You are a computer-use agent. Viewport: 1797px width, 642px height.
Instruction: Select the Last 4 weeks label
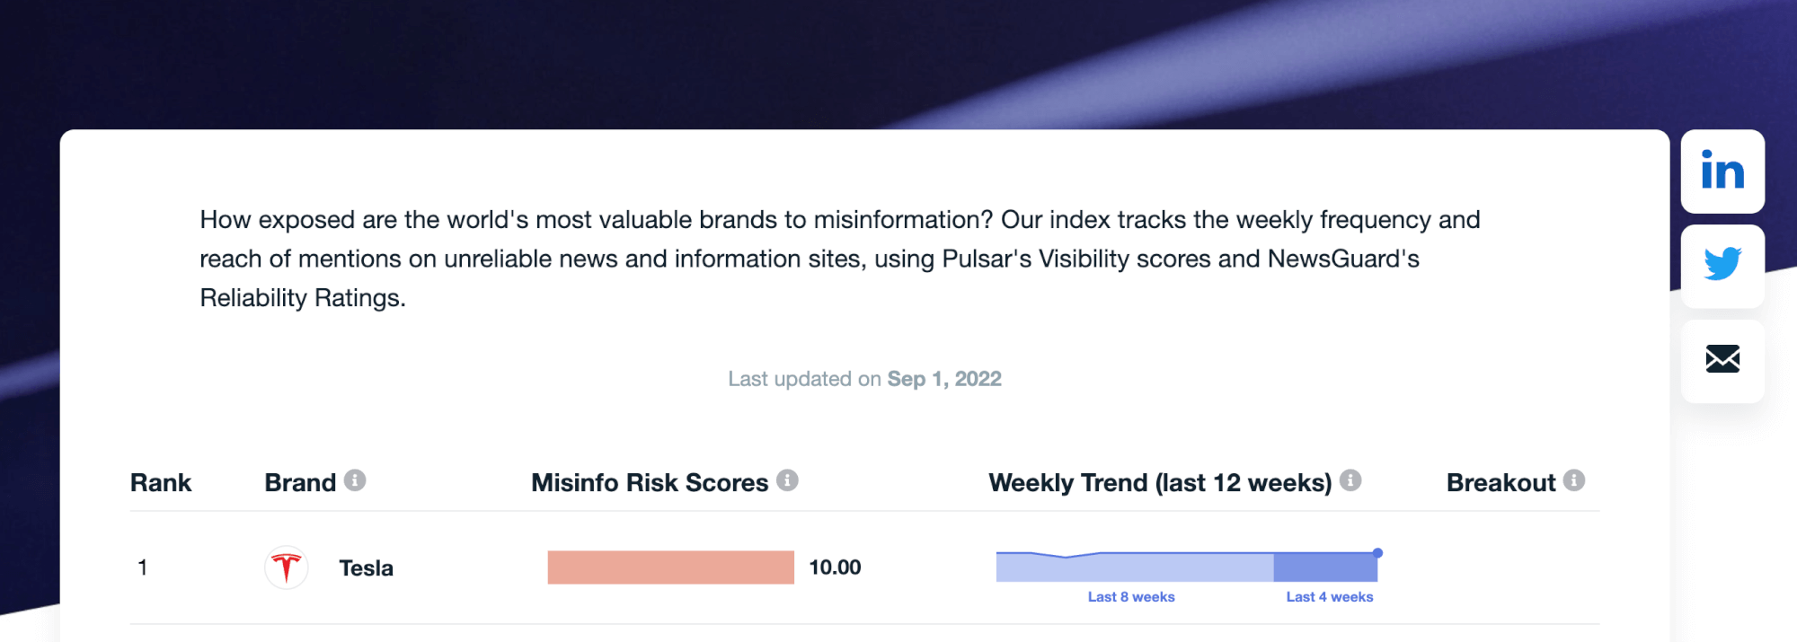(x=1329, y=597)
